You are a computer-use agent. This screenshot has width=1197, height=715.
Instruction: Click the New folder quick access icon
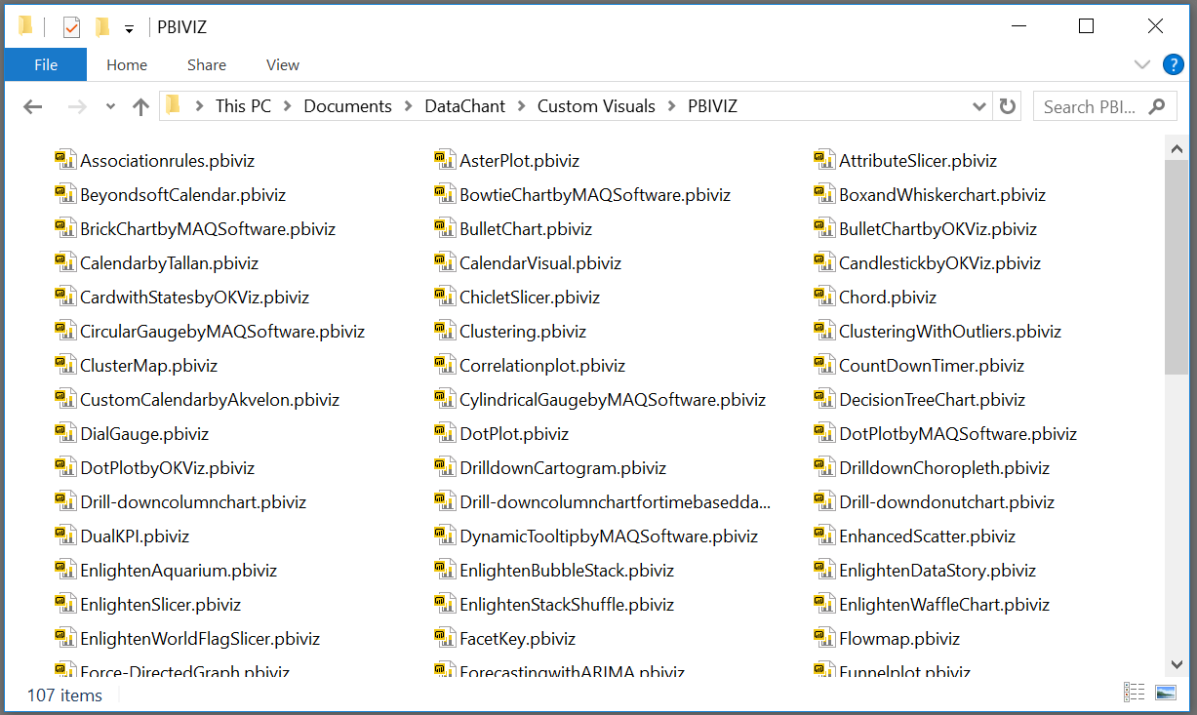click(101, 27)
